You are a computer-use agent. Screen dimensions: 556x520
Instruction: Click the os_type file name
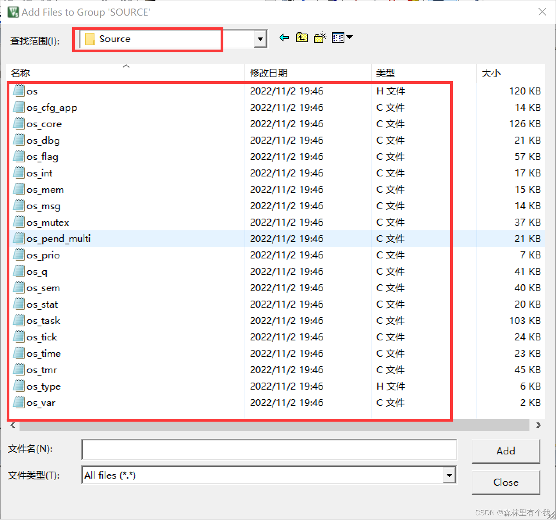coord(44,386)
